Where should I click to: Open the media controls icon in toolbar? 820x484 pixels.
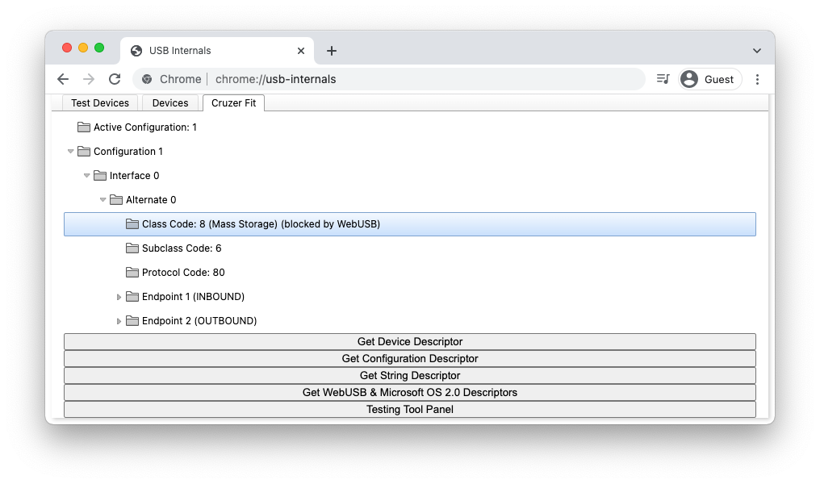pos(663,79)
